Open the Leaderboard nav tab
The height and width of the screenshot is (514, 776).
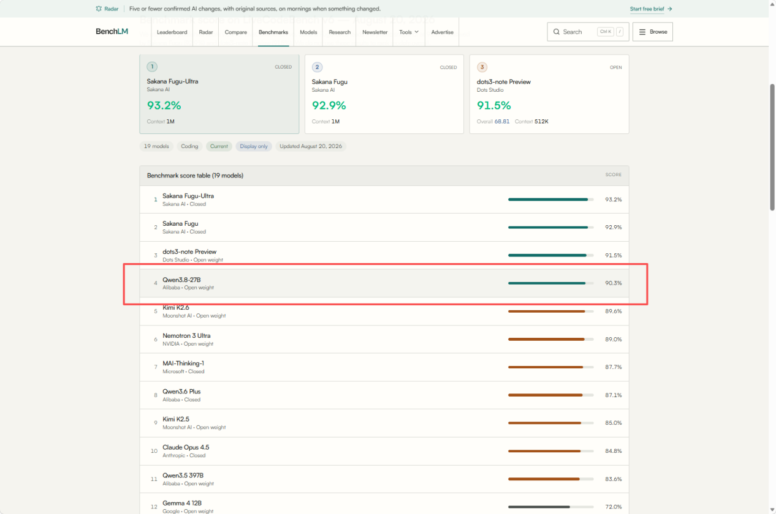click(172, 32)
